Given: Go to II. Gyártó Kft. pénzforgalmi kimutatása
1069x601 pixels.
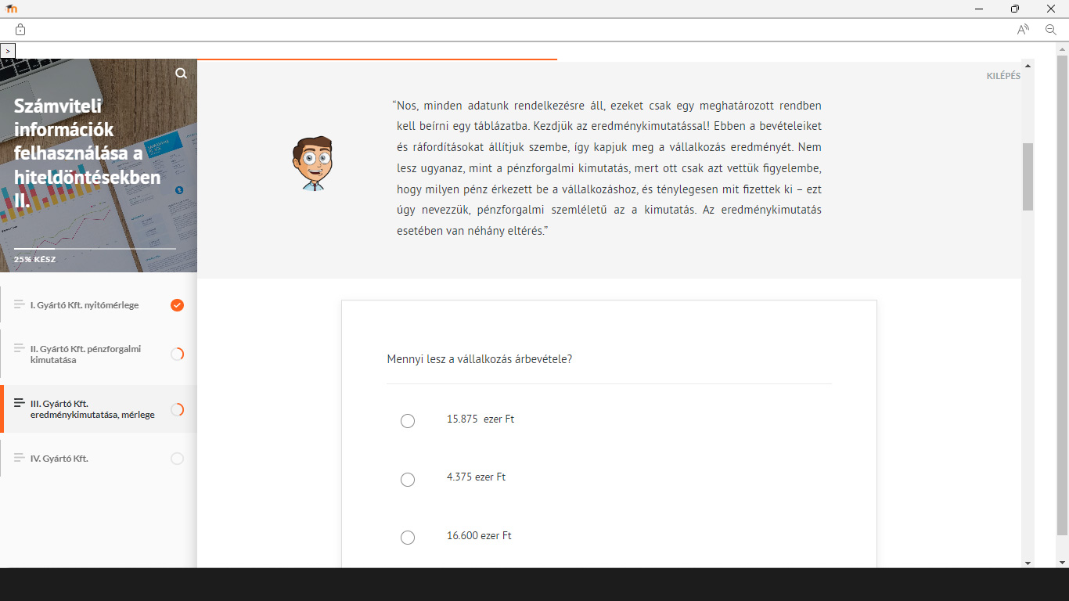Looking at the screenshot, I should (85, 354).
